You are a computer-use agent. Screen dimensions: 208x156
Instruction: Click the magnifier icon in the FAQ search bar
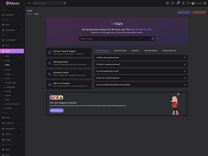click(x=153, y=39)
